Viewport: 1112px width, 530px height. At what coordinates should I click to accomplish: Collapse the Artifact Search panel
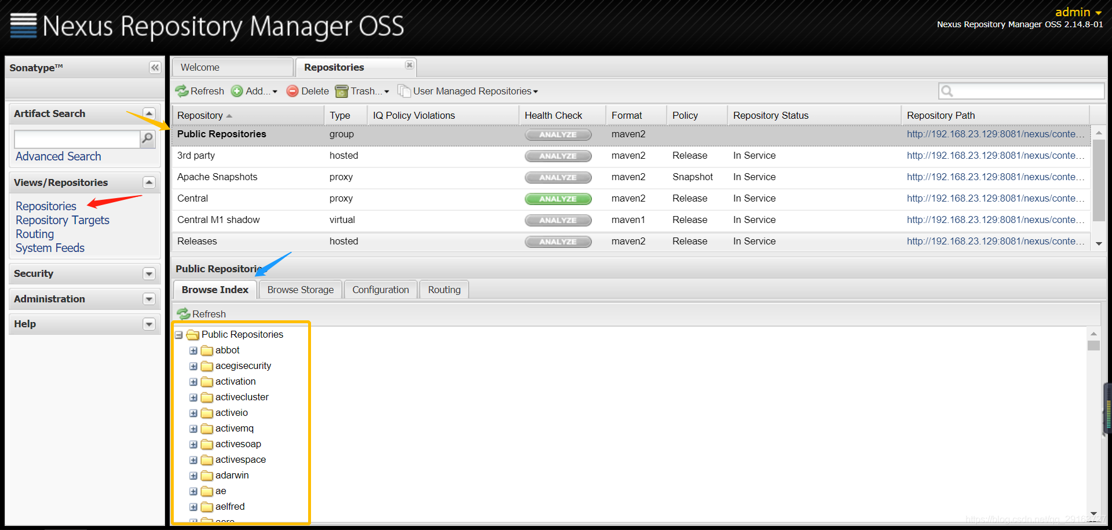(149, 114)
